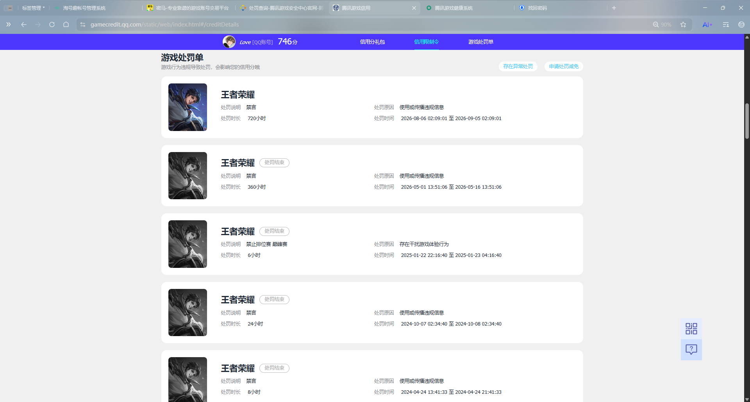Screen dimensions: 750x402
Task: Click the 处罚结束 badge on the 360小时 card
Action: click(x=274, y=163)
